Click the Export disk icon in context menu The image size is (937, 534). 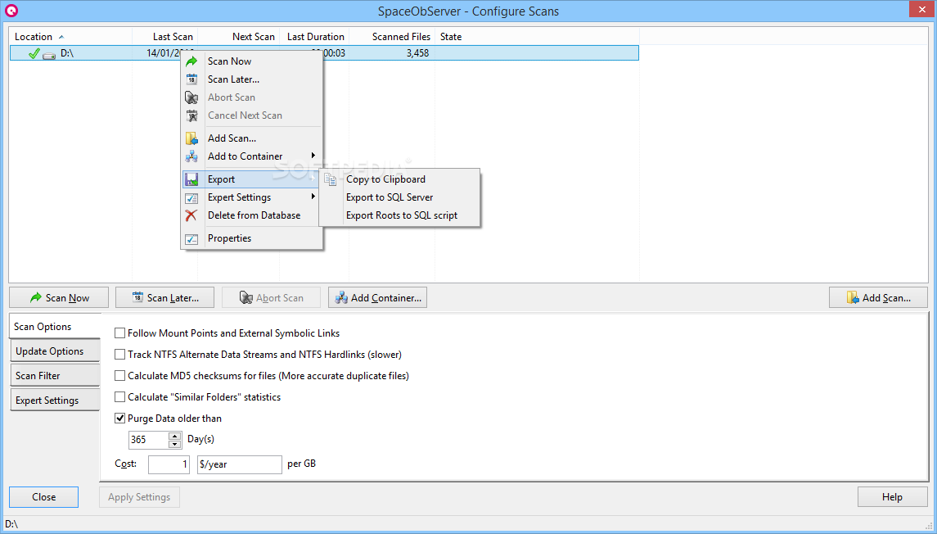coord(191,179)
